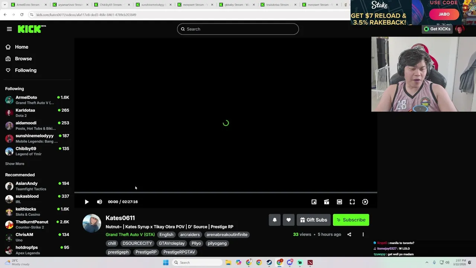Image resolution: width=476 pixels, height=268 pixels.
Task: Share the video
Action: (x=349, y=234)
